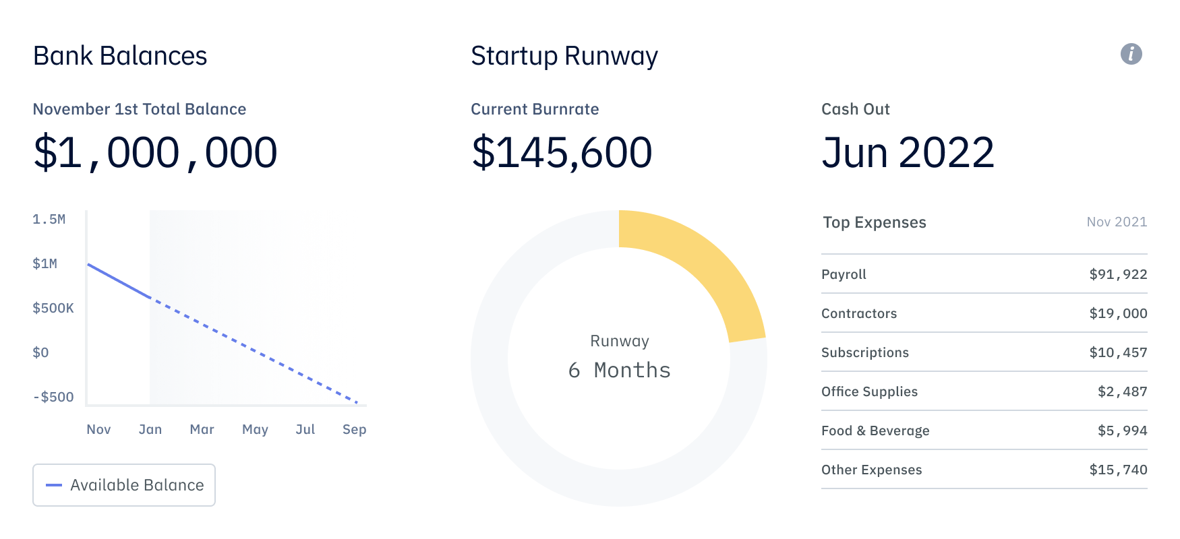Click the 6 Months runway label
The height and width of the screenshot is (539, 1180).
[619, 370]
